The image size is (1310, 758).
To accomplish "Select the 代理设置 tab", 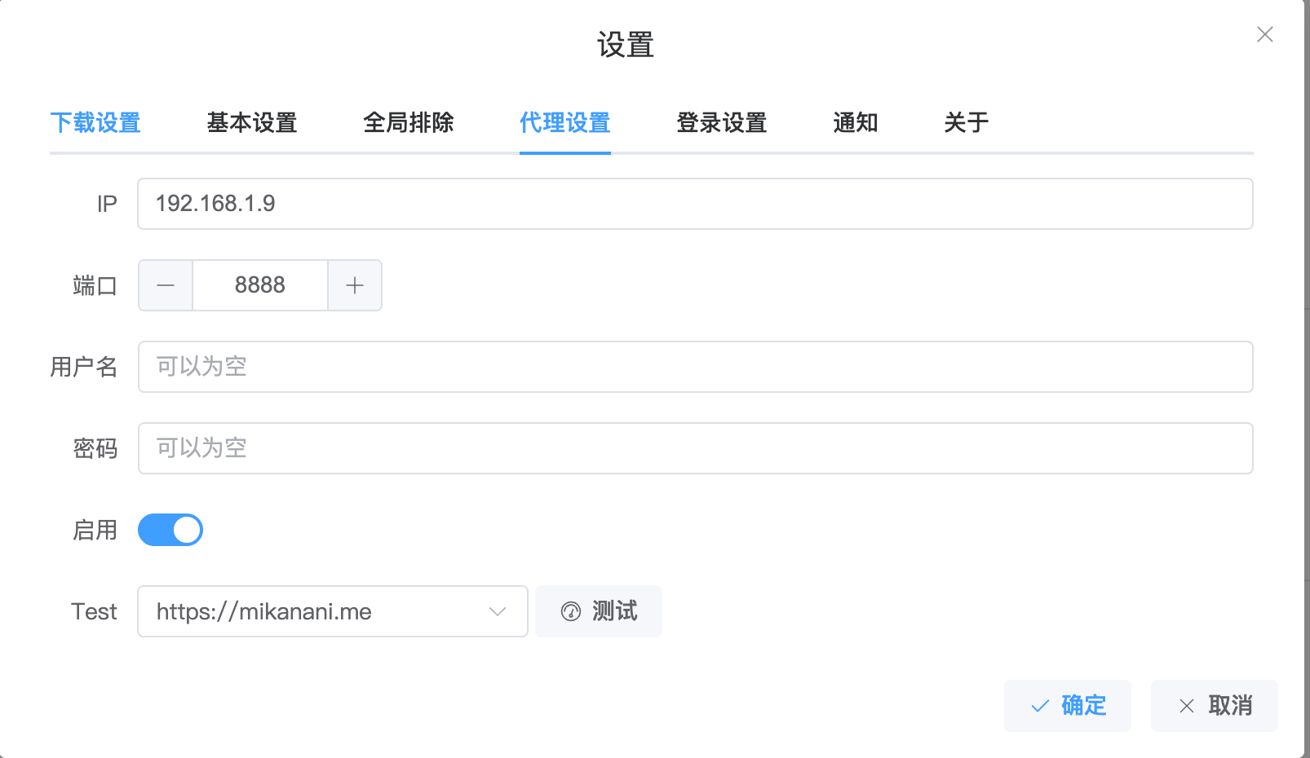I will tap(565, 123).
